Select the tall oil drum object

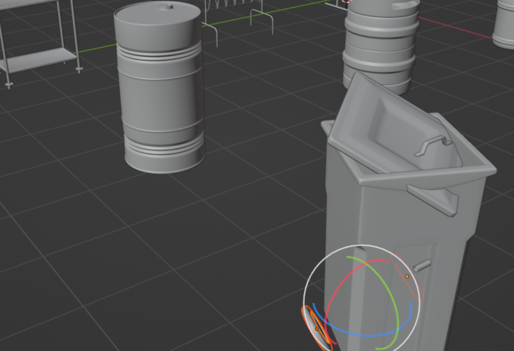[161, 87]
